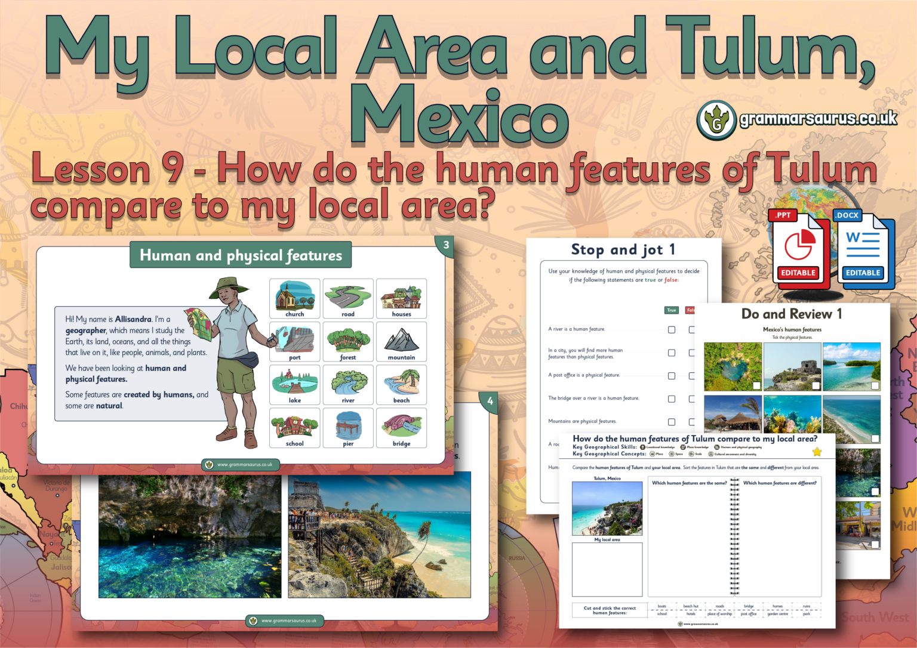Select the Tulum, Mexico beach thumbnail
This screenshot has height=648, width=917.
pyautogui.click(x=607, y=508)
